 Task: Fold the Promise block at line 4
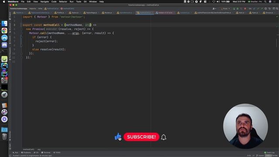click(22, 29)
